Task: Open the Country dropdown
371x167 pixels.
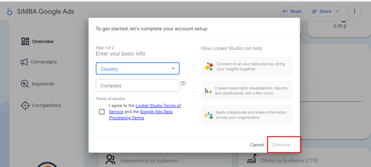Action: click(138, 69)
